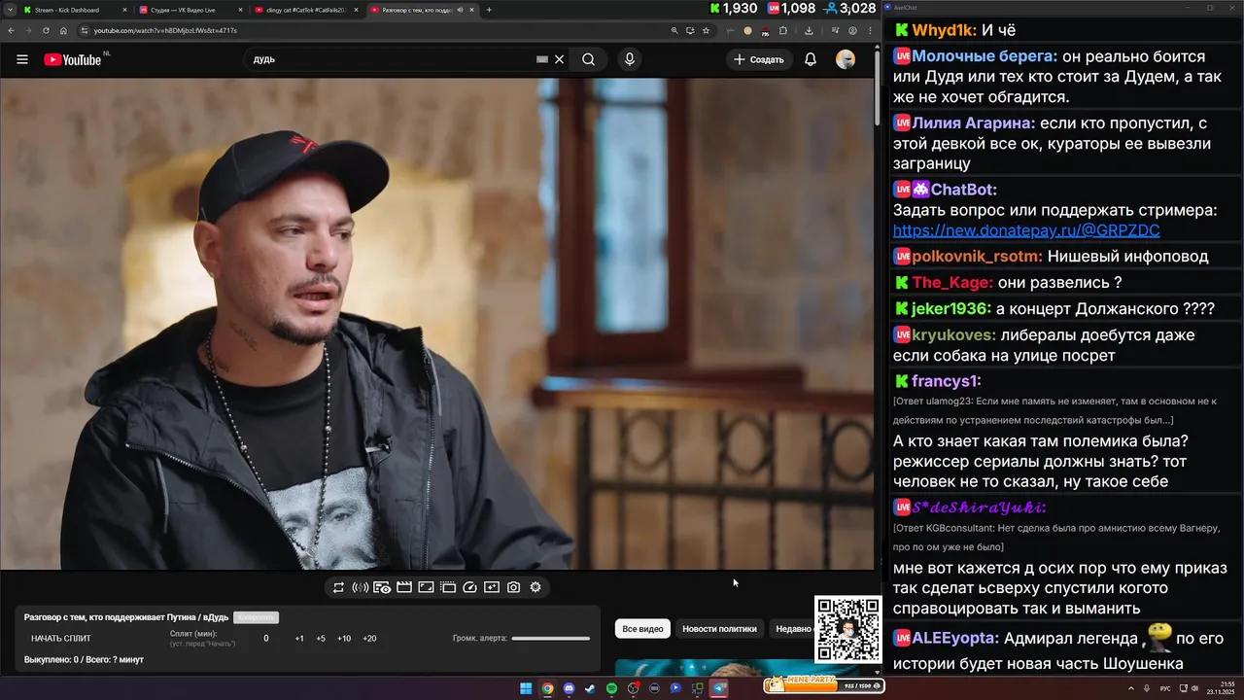
Task: Open YouTube notifications bell
Action: (810, 59)
